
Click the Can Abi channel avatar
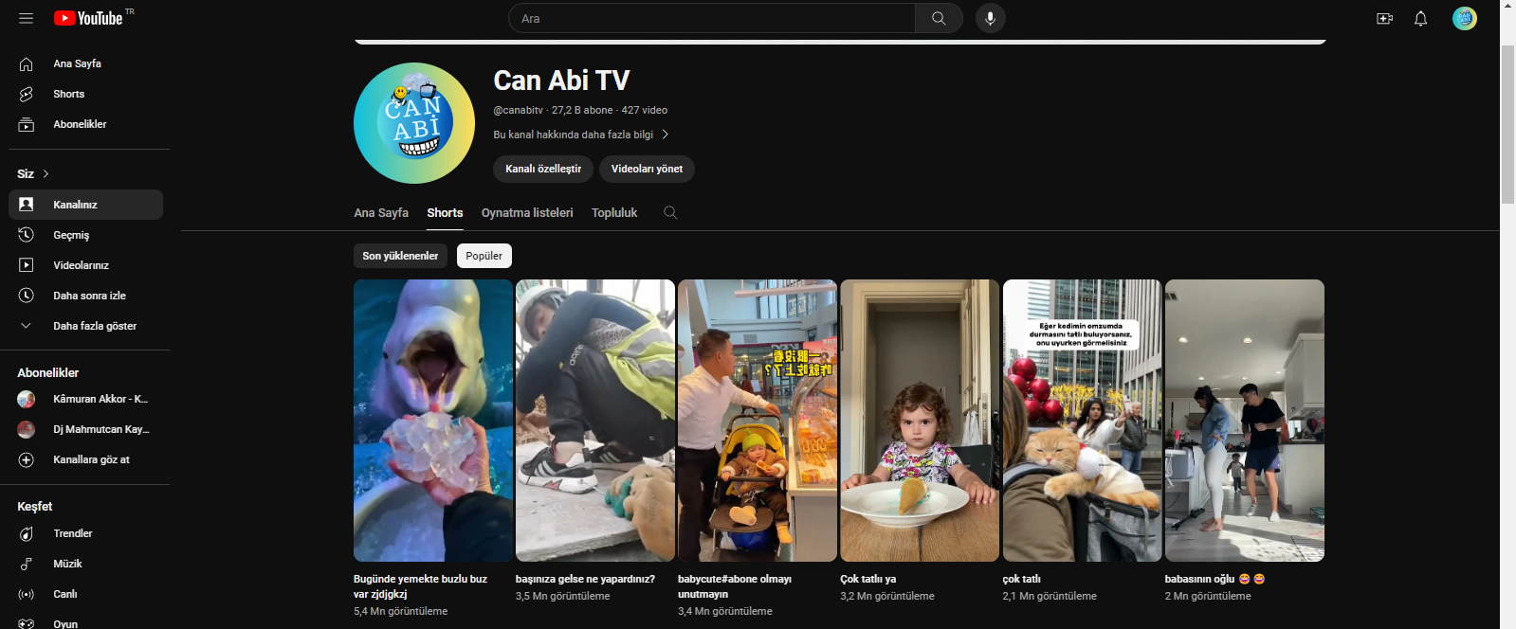[414, 123]
